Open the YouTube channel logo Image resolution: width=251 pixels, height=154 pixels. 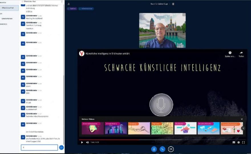click(82, 53)
